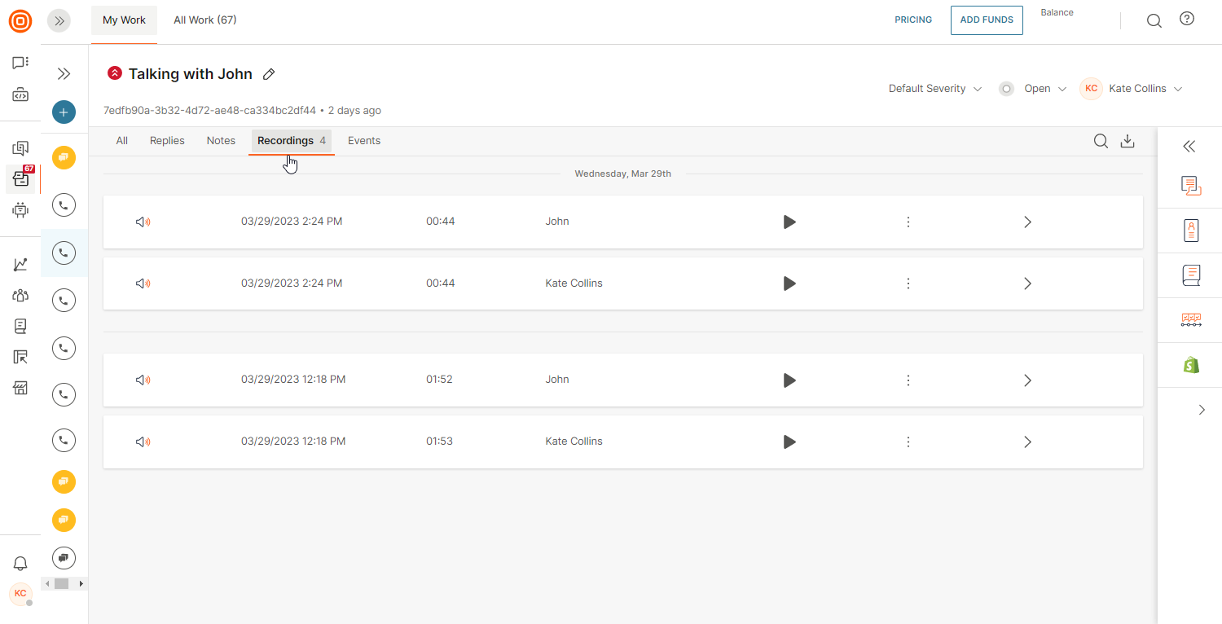Viewport: 1222px width, 624px height.
Task: Open the PRICING link
Action: [913, 20]
